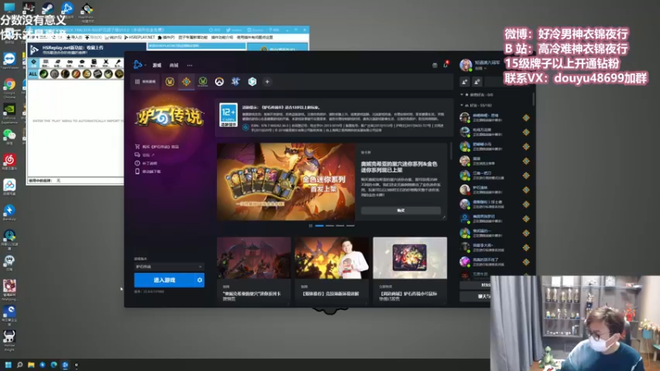Collapse the favorite friends group
The height and width of the screenshot is (371, 660).
coord(477,95)
